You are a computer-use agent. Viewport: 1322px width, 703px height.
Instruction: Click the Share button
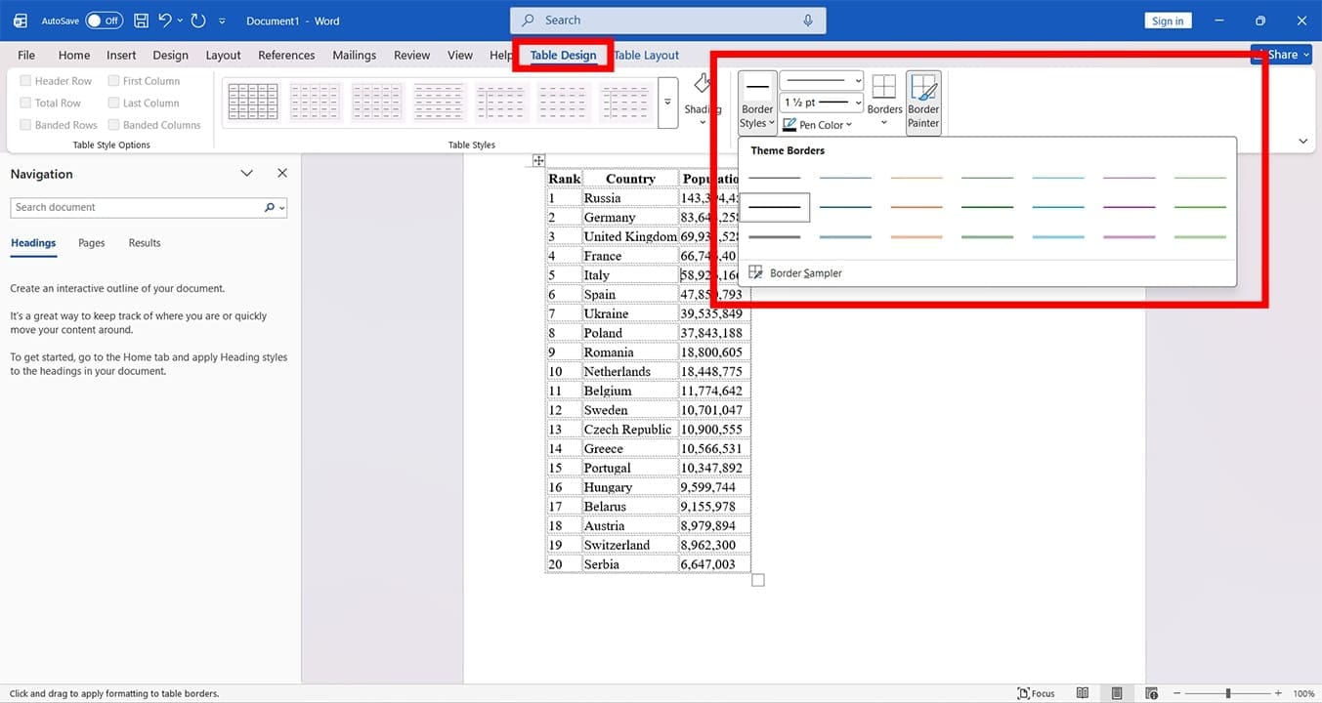click(x=1279, y=55)
